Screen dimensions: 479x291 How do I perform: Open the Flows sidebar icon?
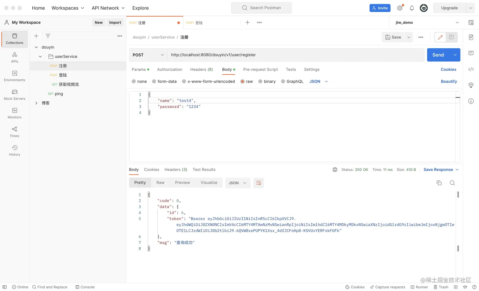click(x=15, y=132)
